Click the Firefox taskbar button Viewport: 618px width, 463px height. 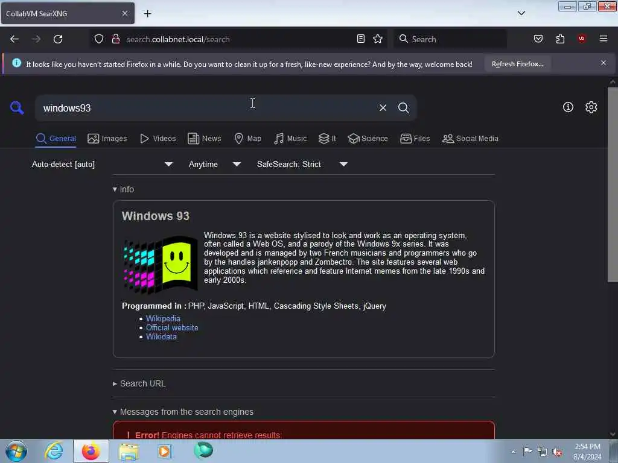(91, 451)
